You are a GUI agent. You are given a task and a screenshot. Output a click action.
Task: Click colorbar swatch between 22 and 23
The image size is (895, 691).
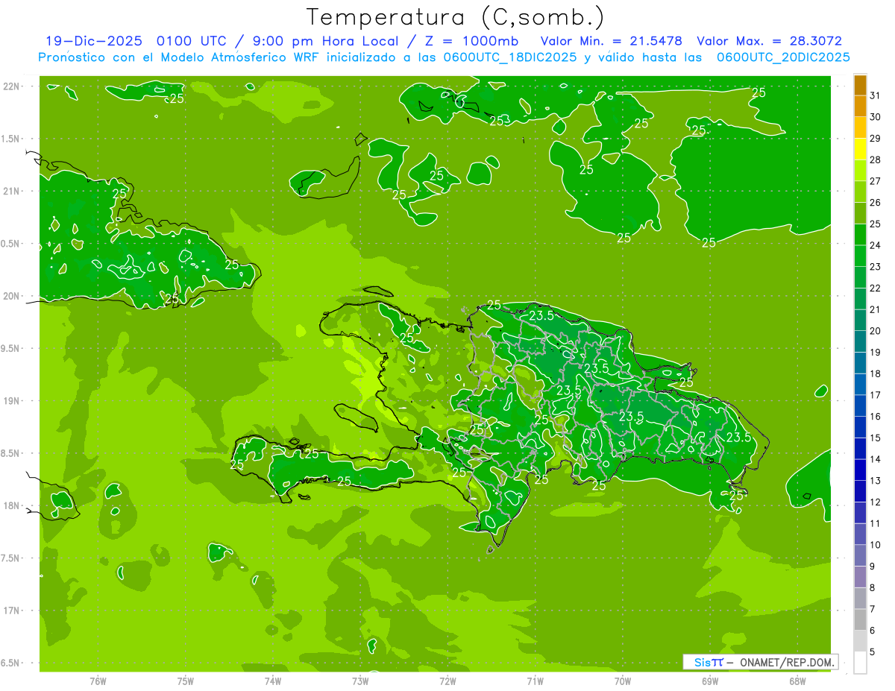(860, 277)
